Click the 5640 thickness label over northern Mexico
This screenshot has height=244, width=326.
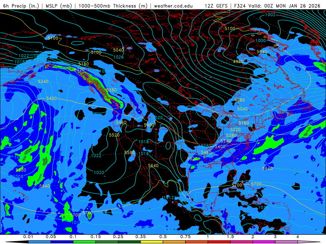153,166
